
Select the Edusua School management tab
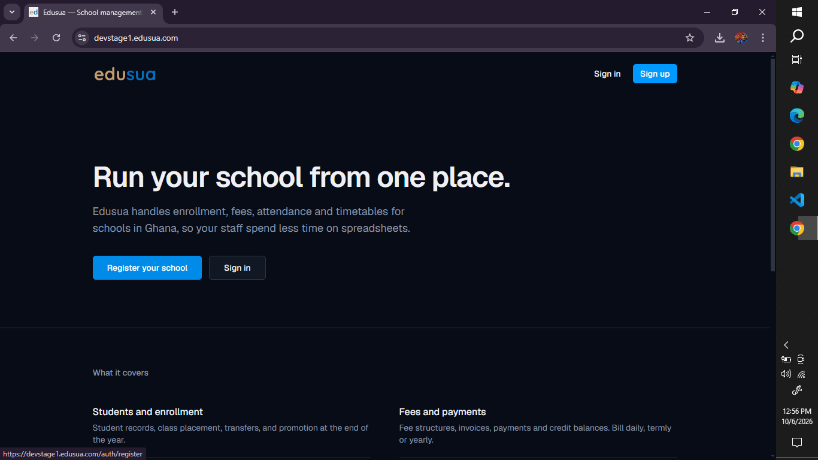(x=93, y=12)
